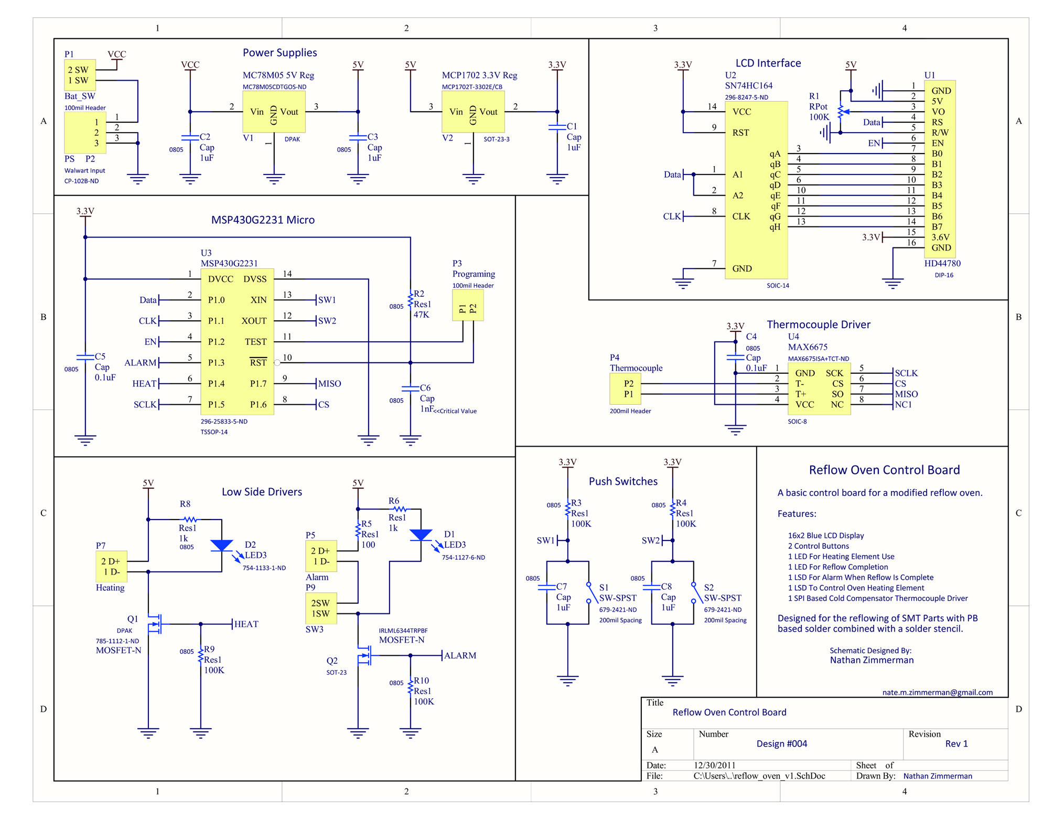Click the Q1 MOSFET-N transistor symbol
Viewport: 1064px width, 822px height.
155,624
